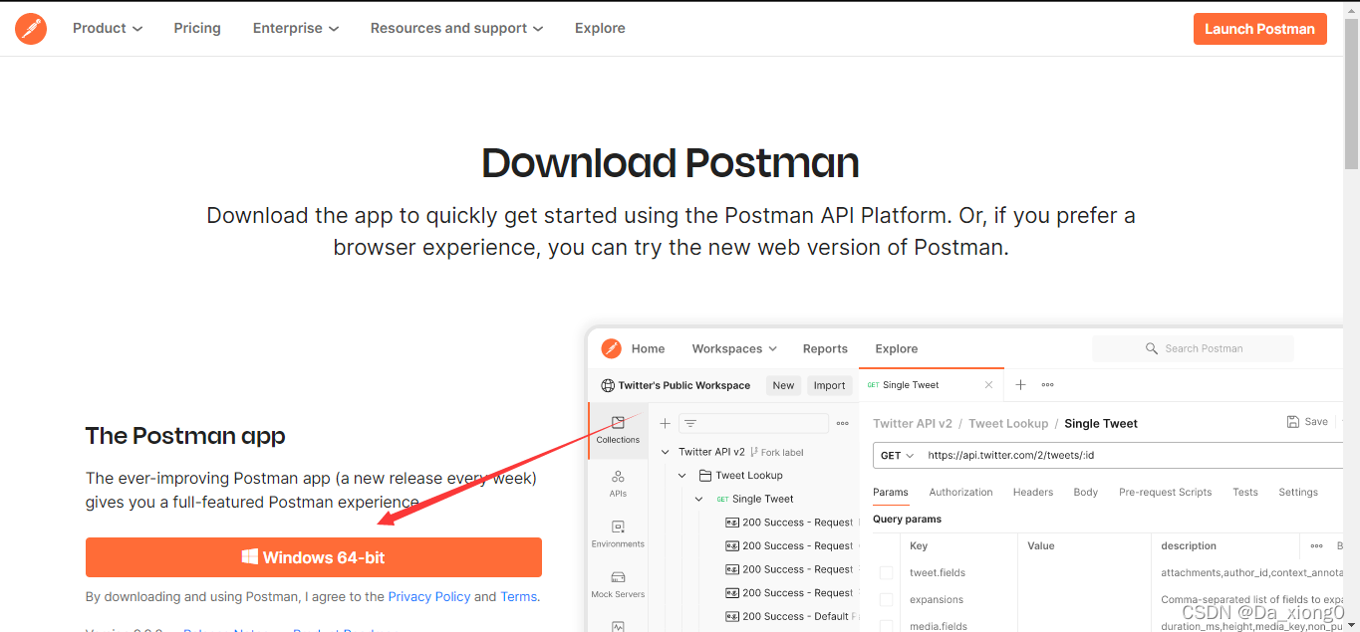Click the filter icon in collections search box
This screenshot has height=632, width=1360.
(690, 423)
